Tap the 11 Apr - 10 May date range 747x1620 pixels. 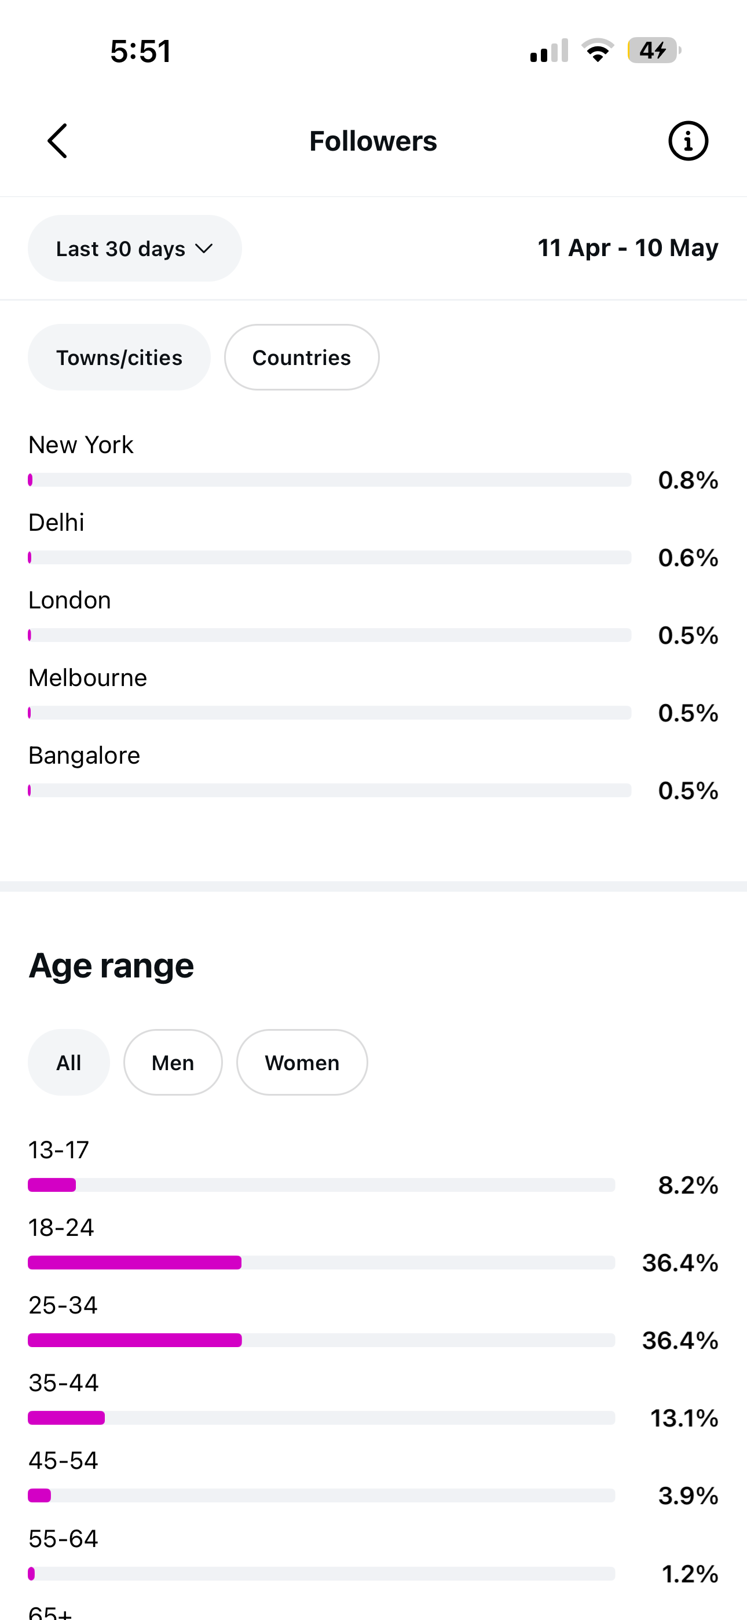(x=628, y=248)
